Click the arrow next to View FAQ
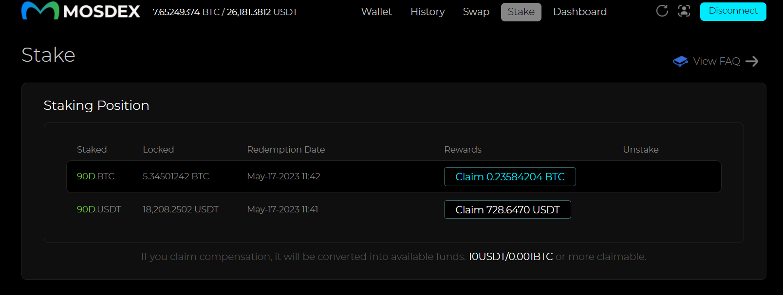Image resolution: width=783 pixels, height=295 pixels. pyautogui.click(x=752, y=61)
